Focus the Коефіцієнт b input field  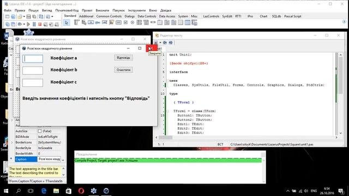pos(33,70)
